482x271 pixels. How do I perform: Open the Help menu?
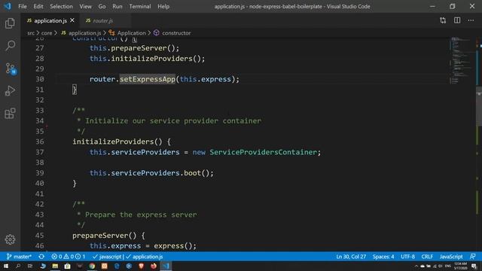coord(163,6)
